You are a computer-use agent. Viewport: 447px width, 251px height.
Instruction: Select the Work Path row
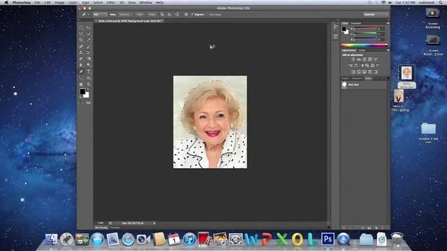click(364, 85)
